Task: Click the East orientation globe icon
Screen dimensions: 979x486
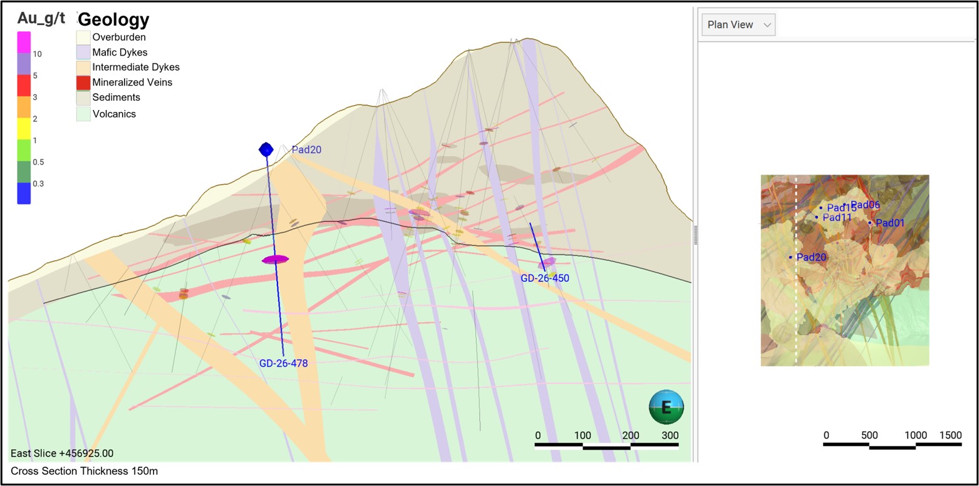Action: point(666,407)
